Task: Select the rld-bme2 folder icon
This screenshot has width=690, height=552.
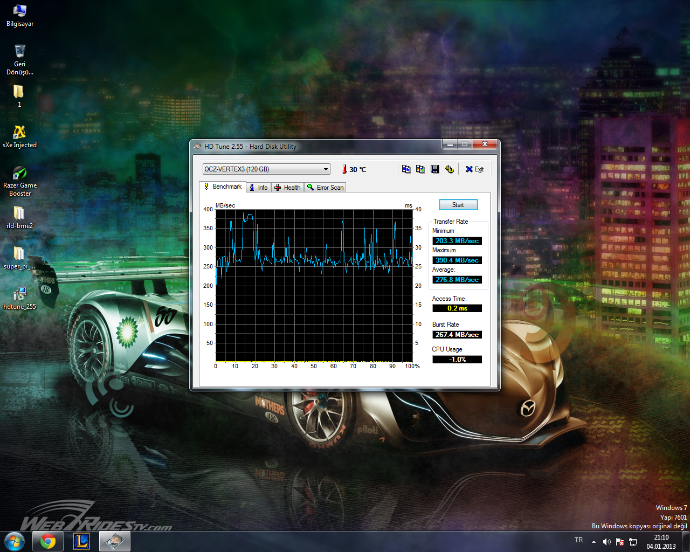Action: (x=20, y=217)
